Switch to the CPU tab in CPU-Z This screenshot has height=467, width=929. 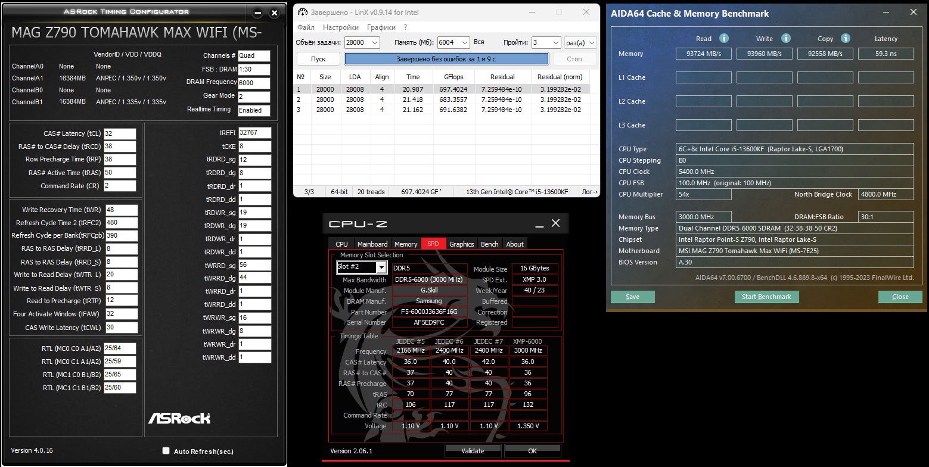[x=341, y=244]
